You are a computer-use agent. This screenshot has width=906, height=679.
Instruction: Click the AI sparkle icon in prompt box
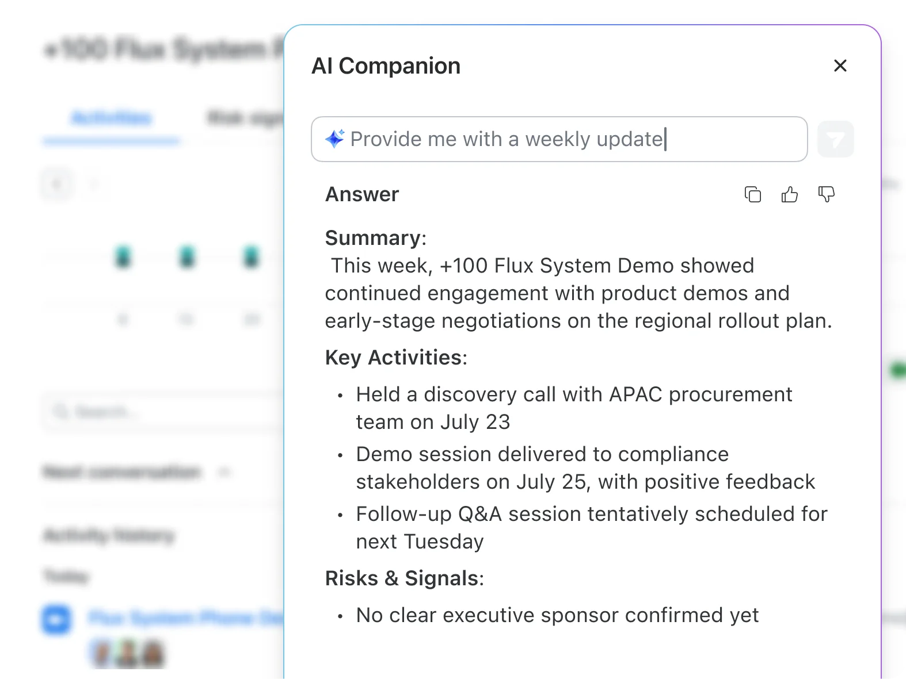(334, 139)
